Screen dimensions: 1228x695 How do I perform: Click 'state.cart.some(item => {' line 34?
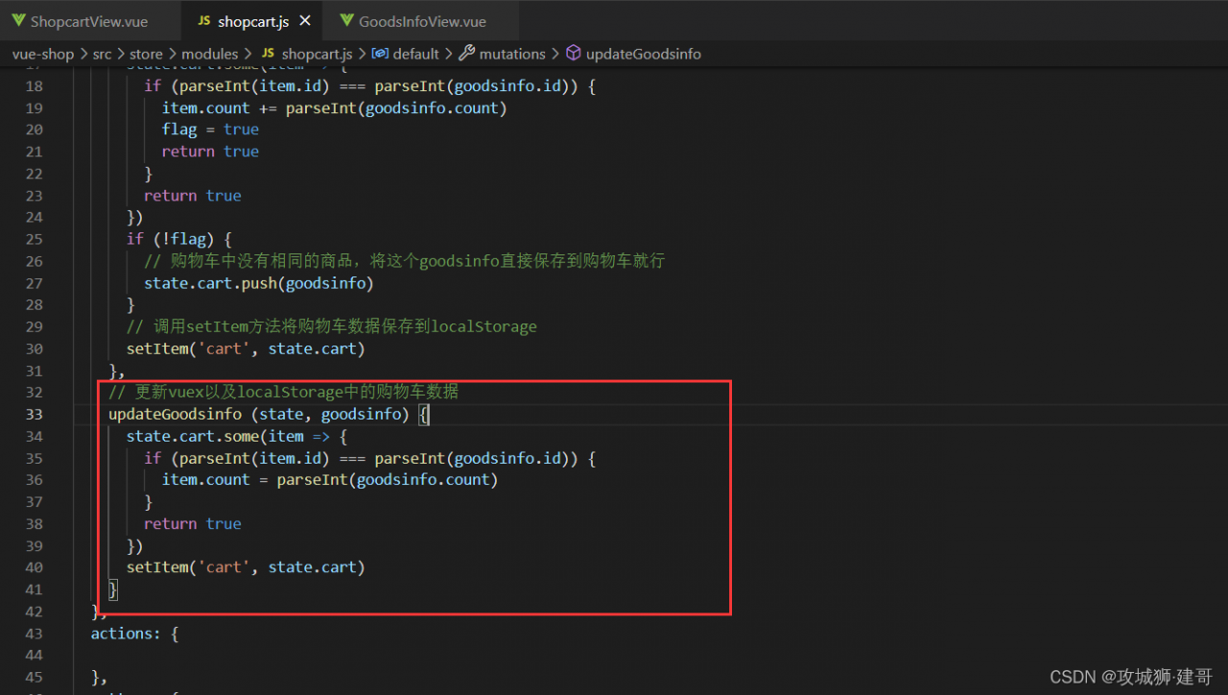pyautogui.click(x=237, y=437)
